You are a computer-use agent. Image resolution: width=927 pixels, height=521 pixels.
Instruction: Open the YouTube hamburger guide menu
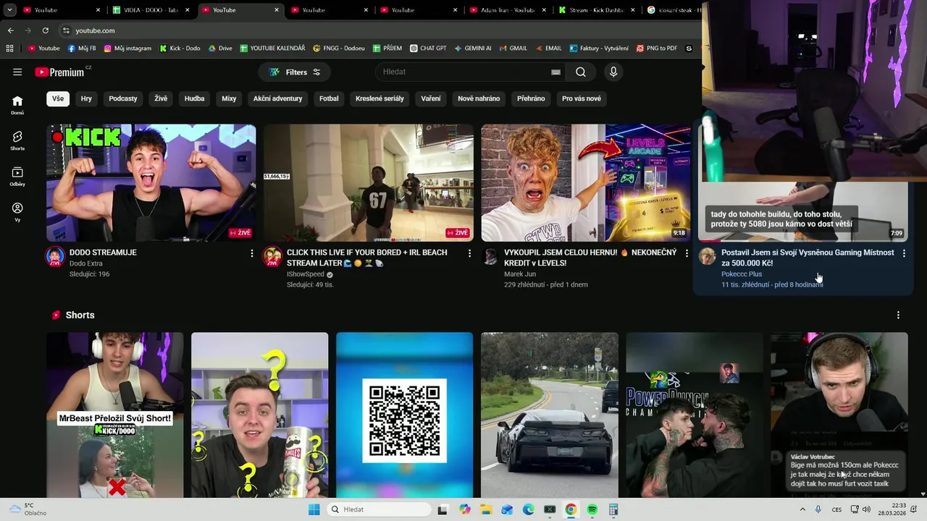[17, 72]
